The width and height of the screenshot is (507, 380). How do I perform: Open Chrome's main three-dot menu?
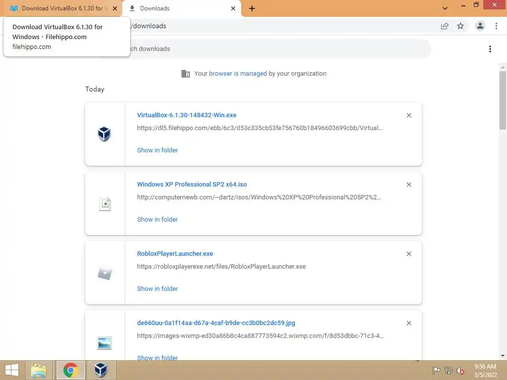[496, 26]
